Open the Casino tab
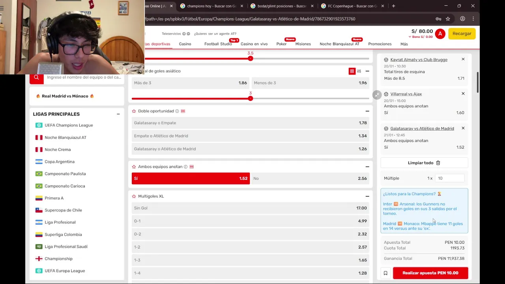 point(185,44)
